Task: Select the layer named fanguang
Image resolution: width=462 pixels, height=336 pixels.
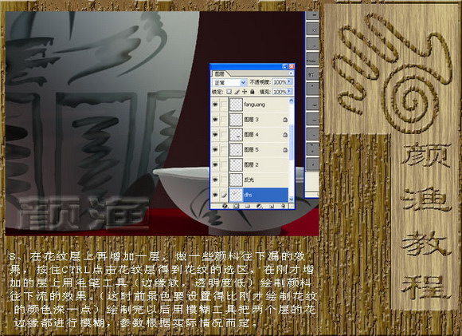Action: [255, 105]
